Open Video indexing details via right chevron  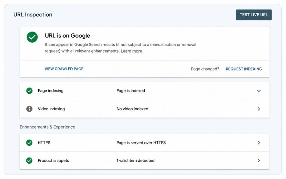(x=259, y=109)
